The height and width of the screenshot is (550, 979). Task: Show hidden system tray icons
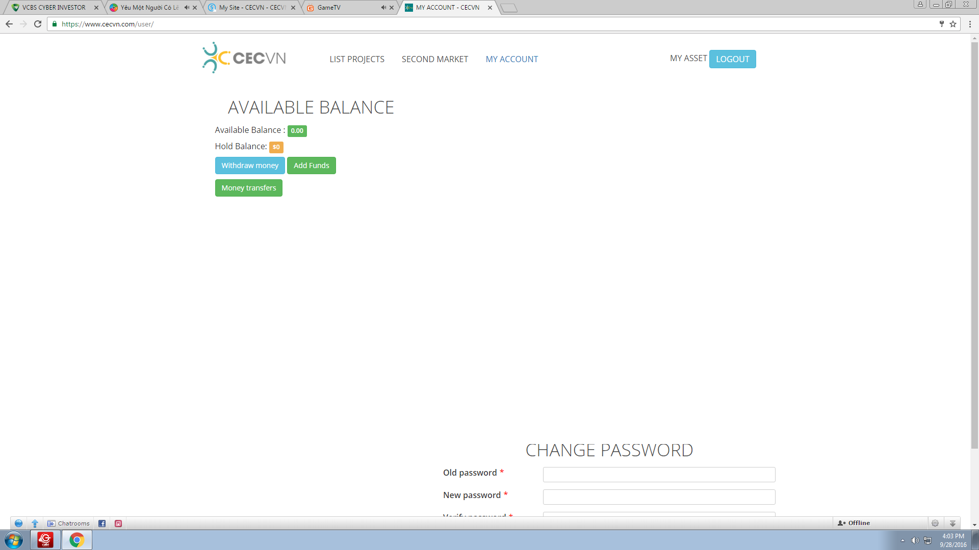pos(903,540)
